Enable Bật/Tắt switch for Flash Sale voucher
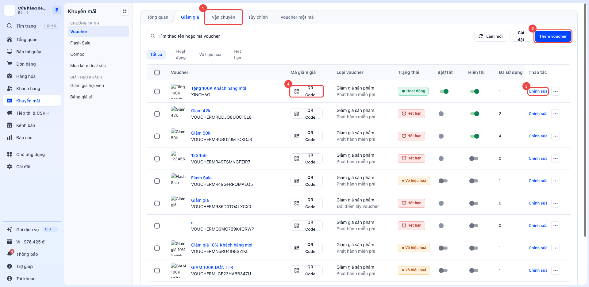This screenshot has height=287, width=589. pyautogui.click(x=443, y=181)
